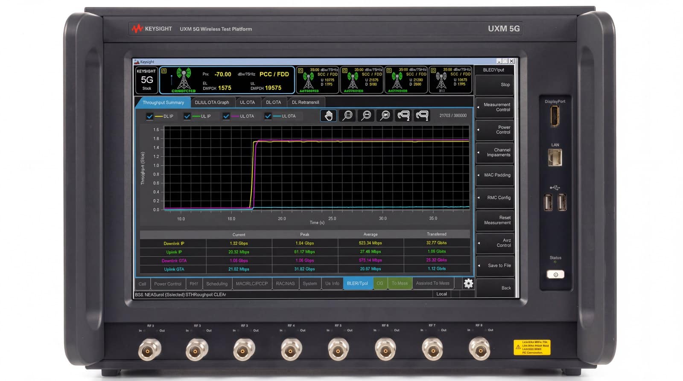Click small square icon in the PCC tile
Image resolution: width=683 pixels, height=381 pixels.
click(x=163, y=70)
